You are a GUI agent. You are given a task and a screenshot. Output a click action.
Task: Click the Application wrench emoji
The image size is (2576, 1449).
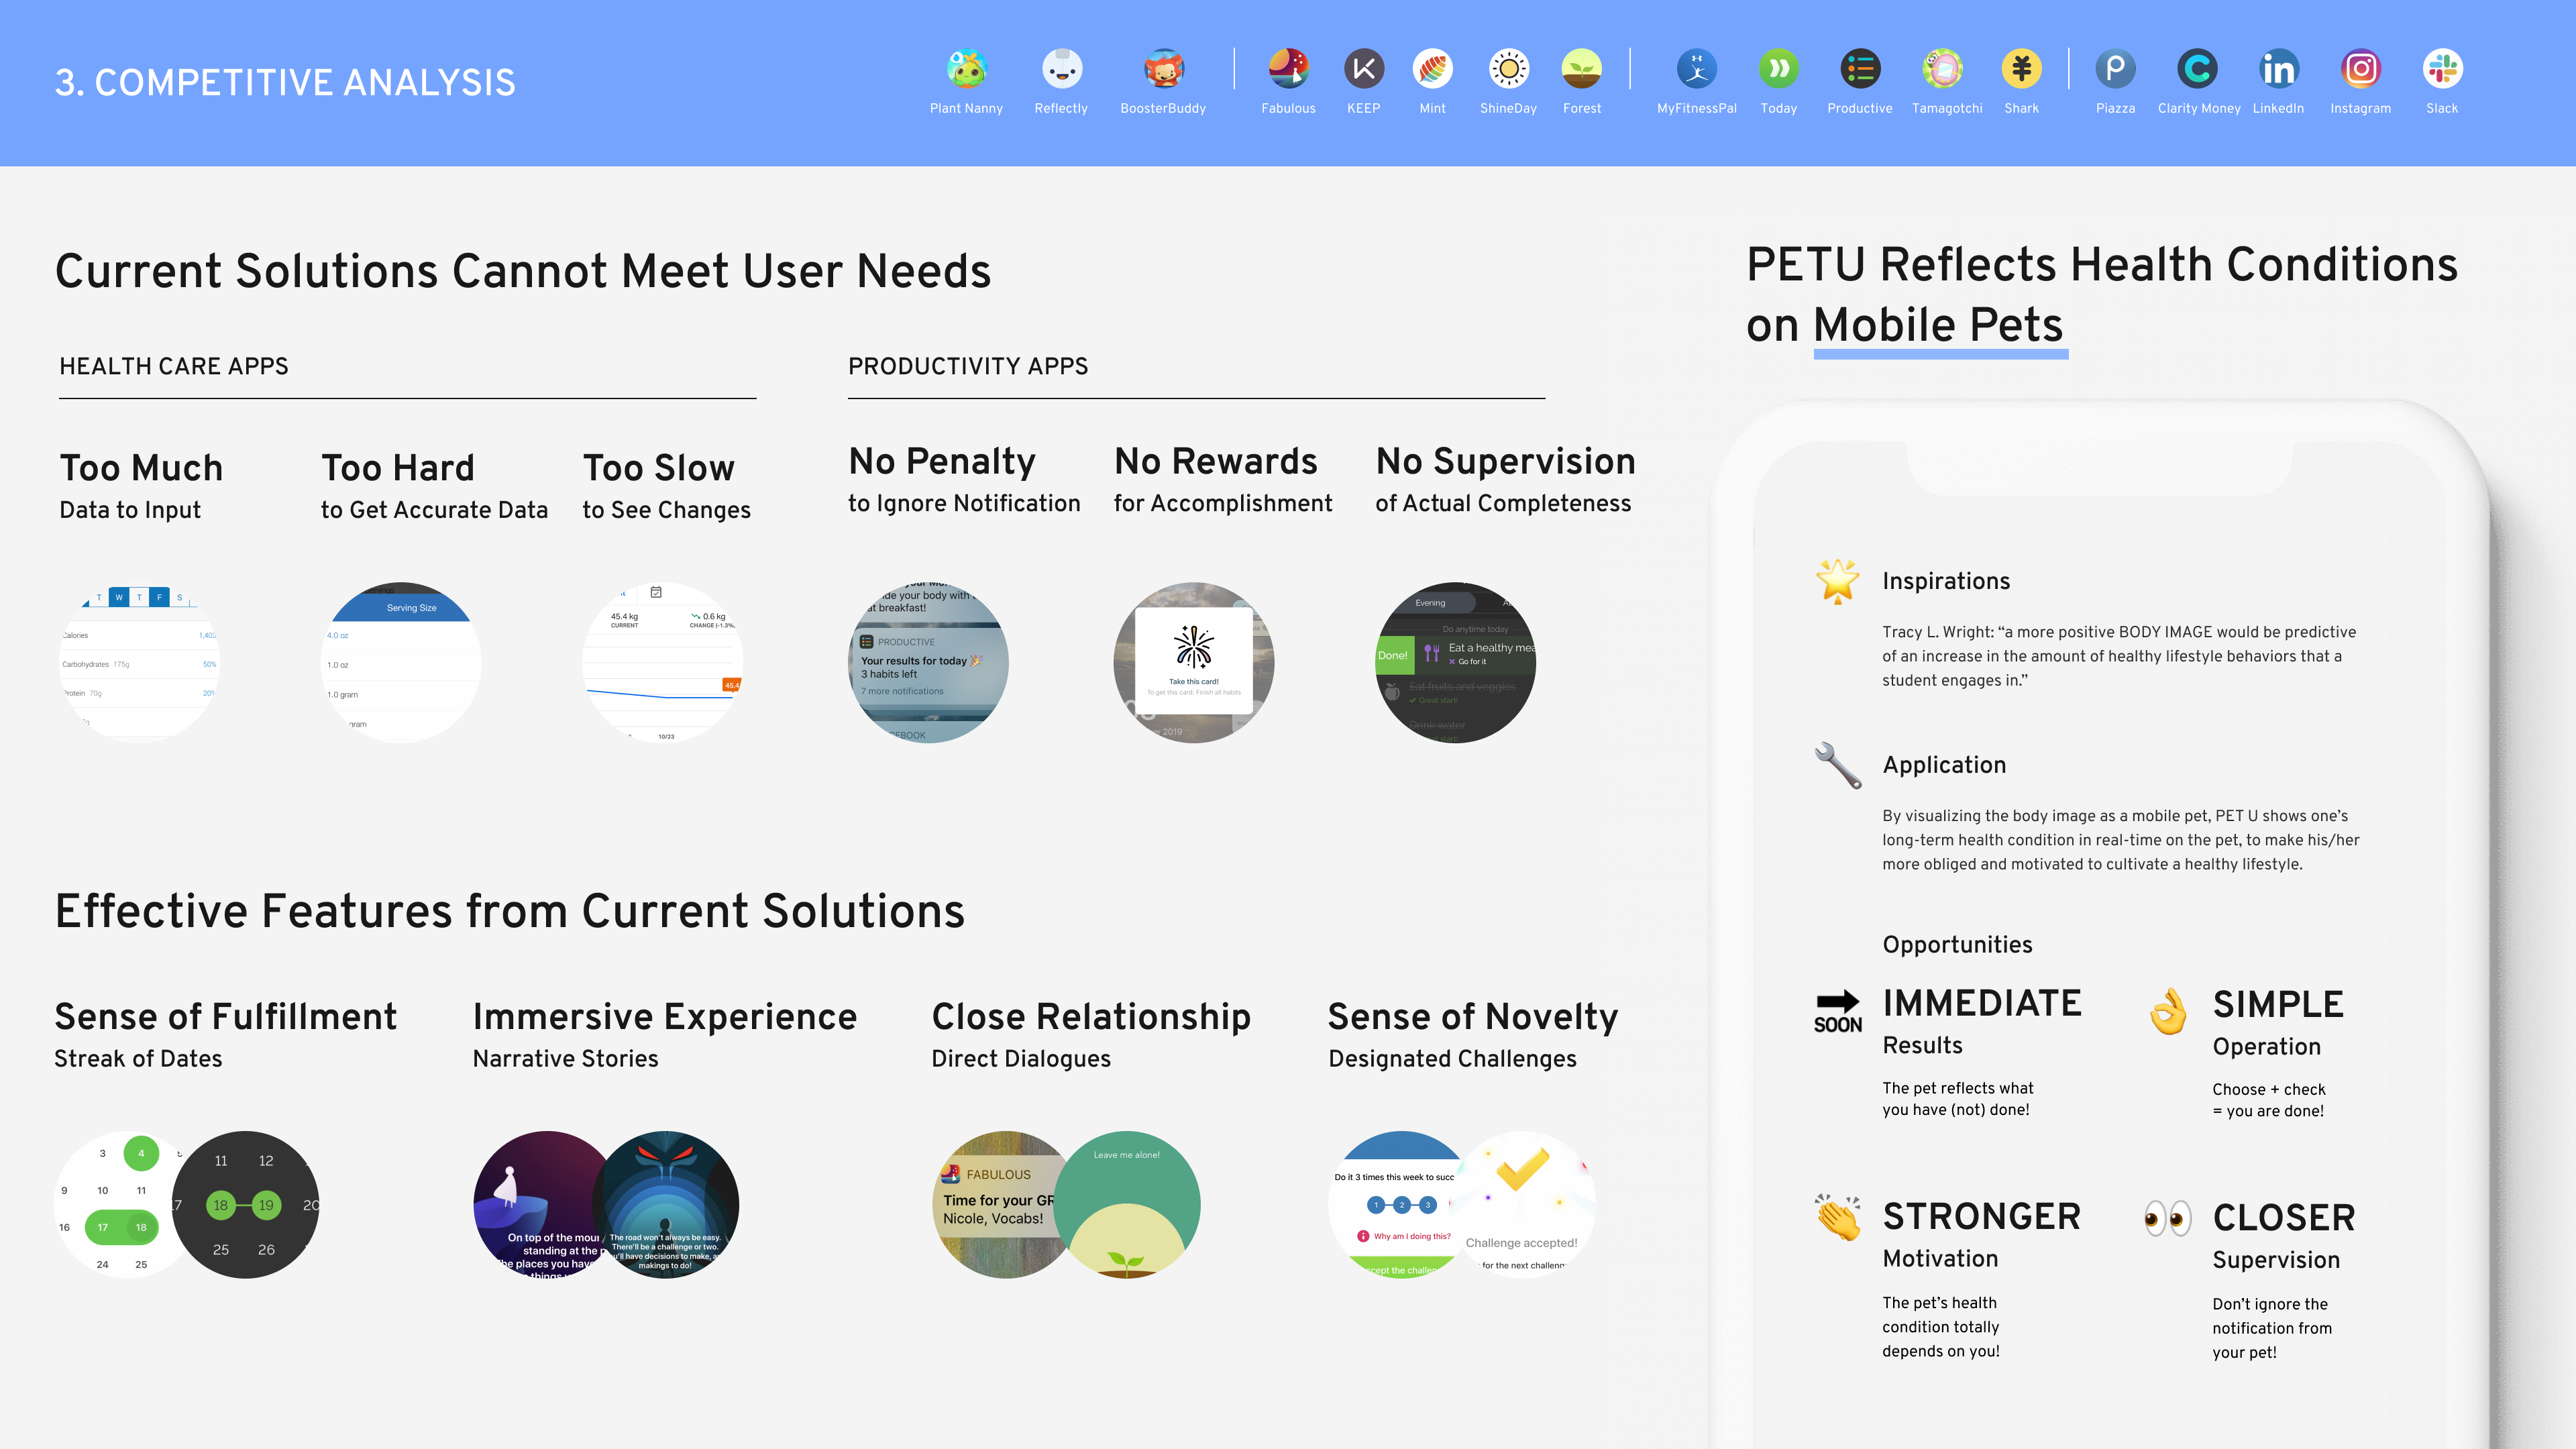pyautogui.click(x=1838, y=765)
